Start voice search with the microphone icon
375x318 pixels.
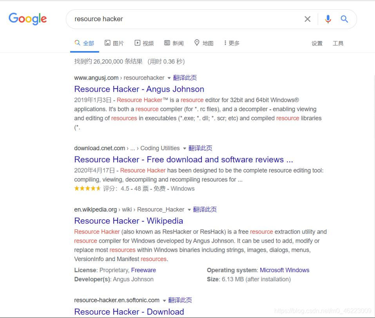point(328,19)
